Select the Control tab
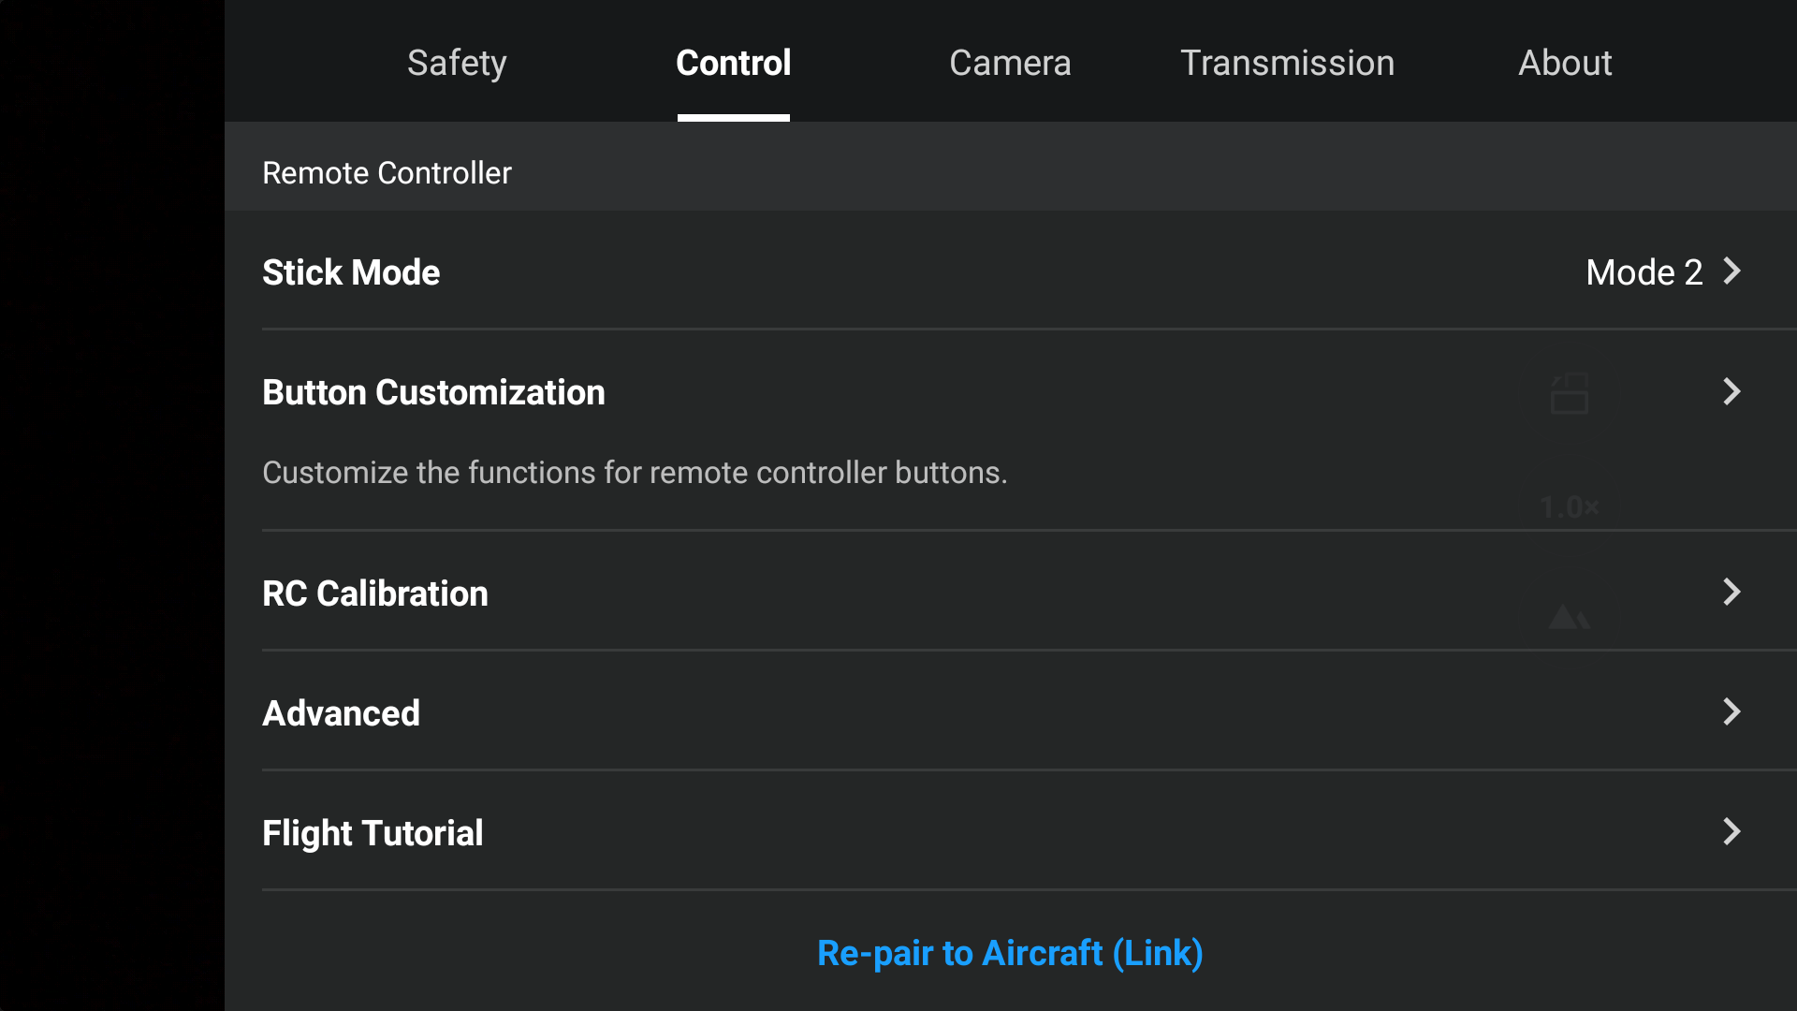The height and width of the screenshot is (1011, 1797). tap(734, 63)
